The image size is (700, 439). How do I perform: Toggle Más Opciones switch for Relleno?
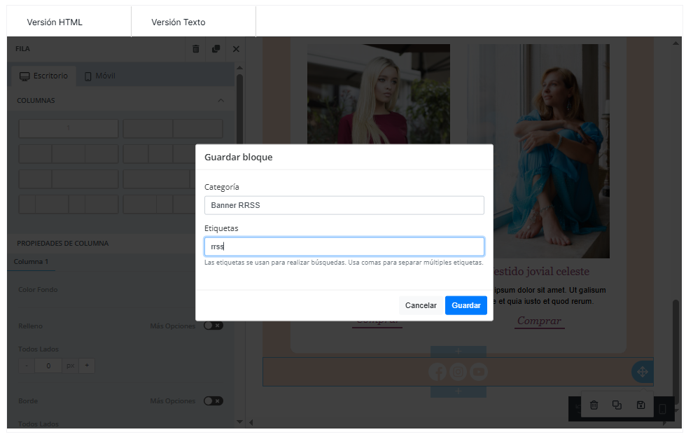click(213, 326)
